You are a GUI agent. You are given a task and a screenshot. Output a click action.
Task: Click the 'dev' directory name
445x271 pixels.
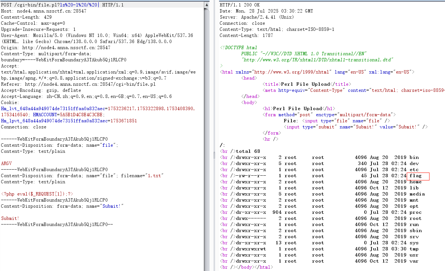414,164
